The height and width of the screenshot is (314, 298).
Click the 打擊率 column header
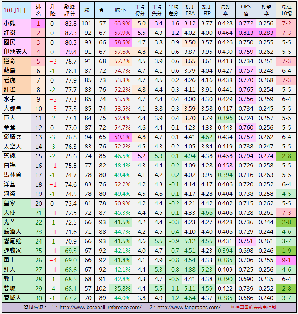(266, 10)
